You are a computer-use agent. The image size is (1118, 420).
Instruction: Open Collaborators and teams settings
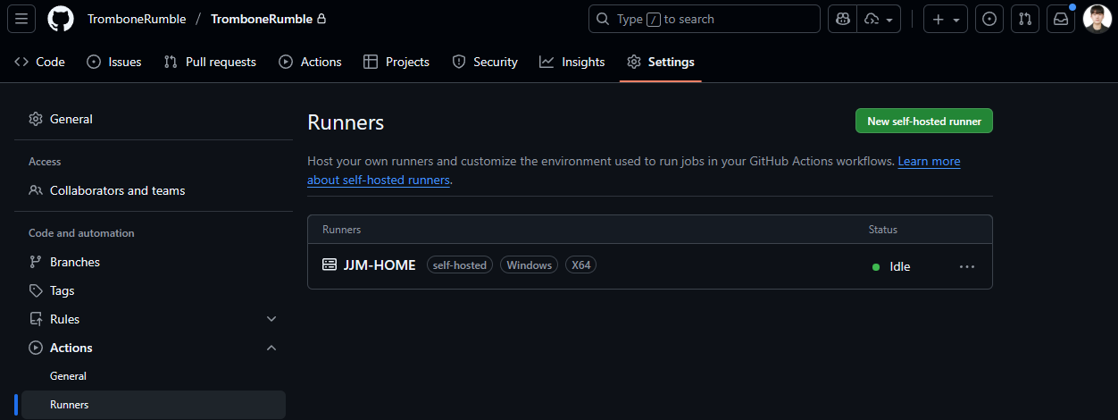(x=154, y=190)
